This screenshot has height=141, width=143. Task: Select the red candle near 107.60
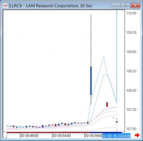click(x=107, y=104)
